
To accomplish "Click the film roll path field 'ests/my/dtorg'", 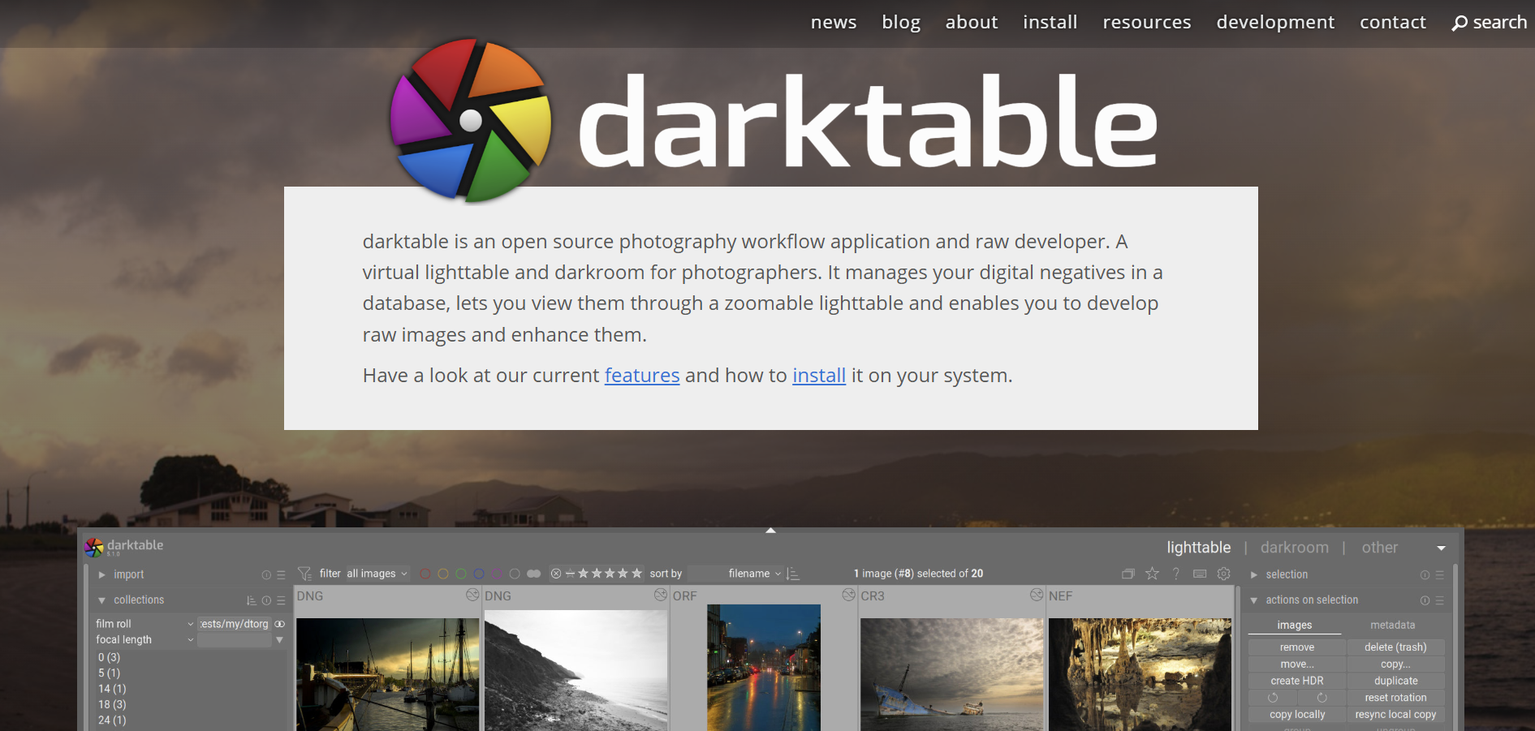I will click(x=234, y=624).
